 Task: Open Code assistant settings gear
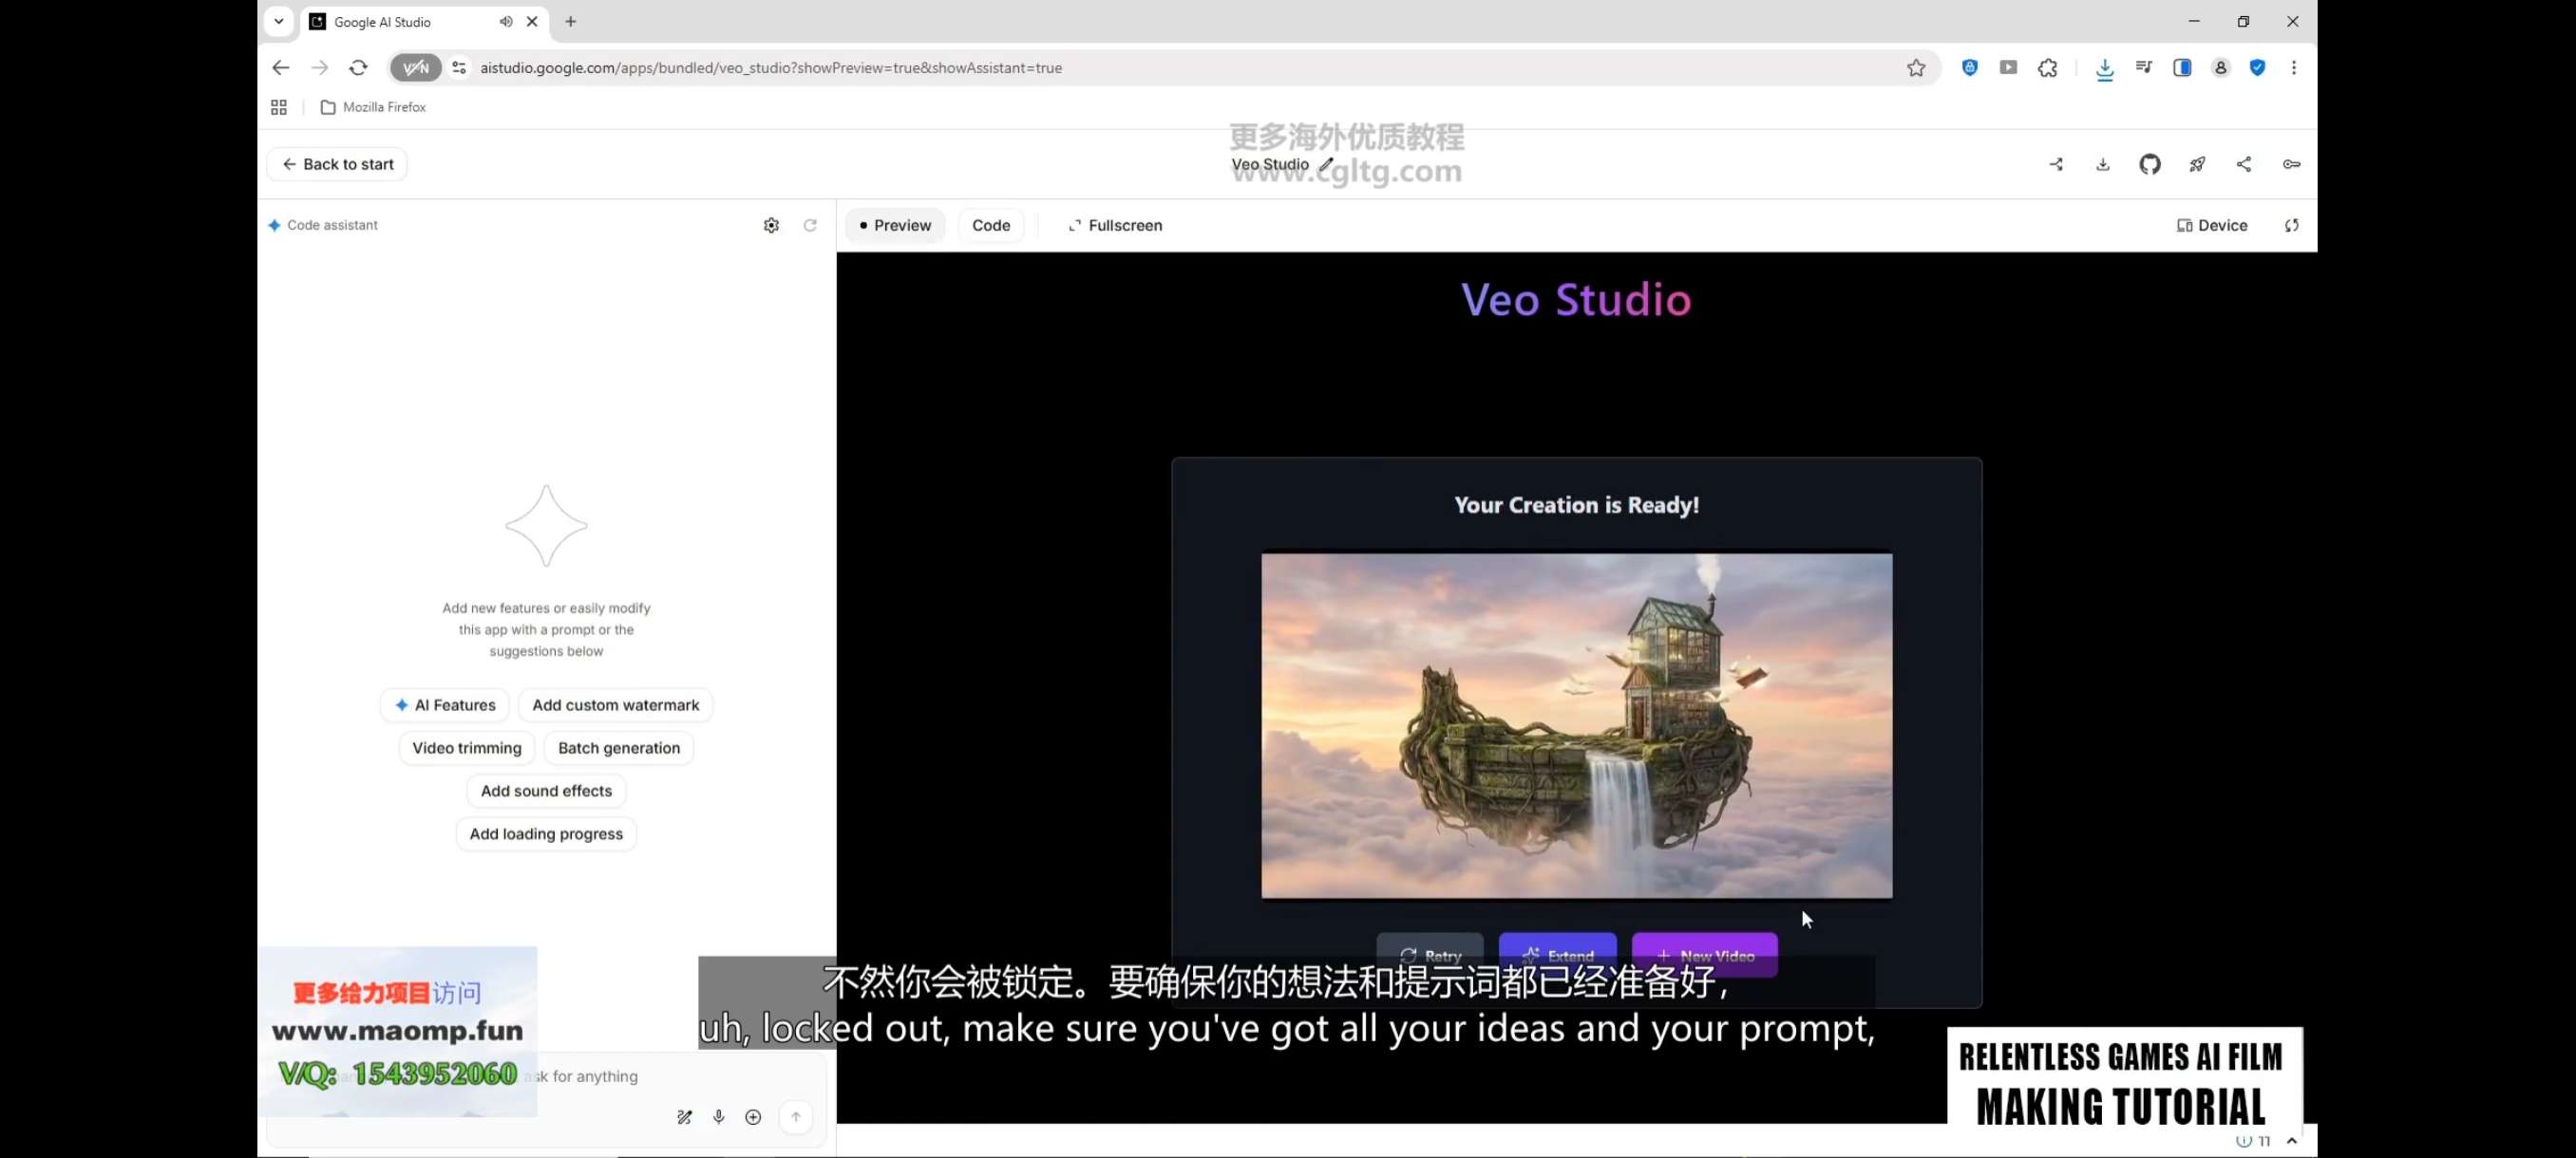click(771, 226)
